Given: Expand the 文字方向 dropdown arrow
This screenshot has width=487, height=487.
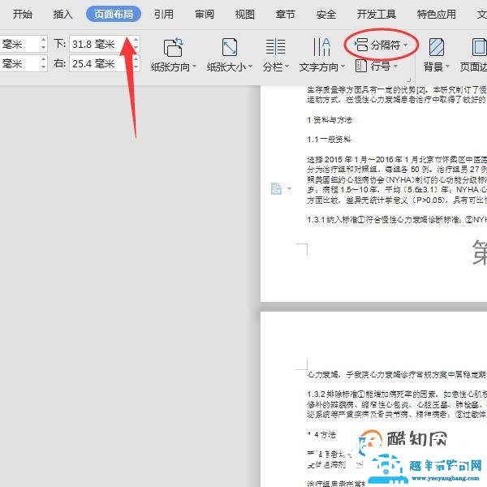Looking at the screenshot, I should coord(343,67).
